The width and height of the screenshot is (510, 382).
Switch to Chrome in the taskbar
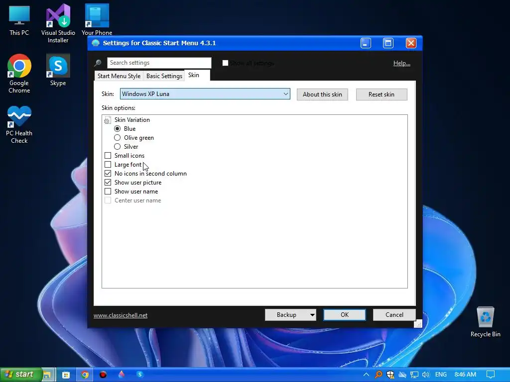tap(85, 375)
